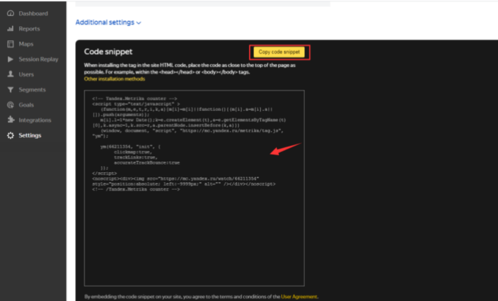Open the Other installation methods link
This screenshot has height=301, width=498.
pos(115,79)
